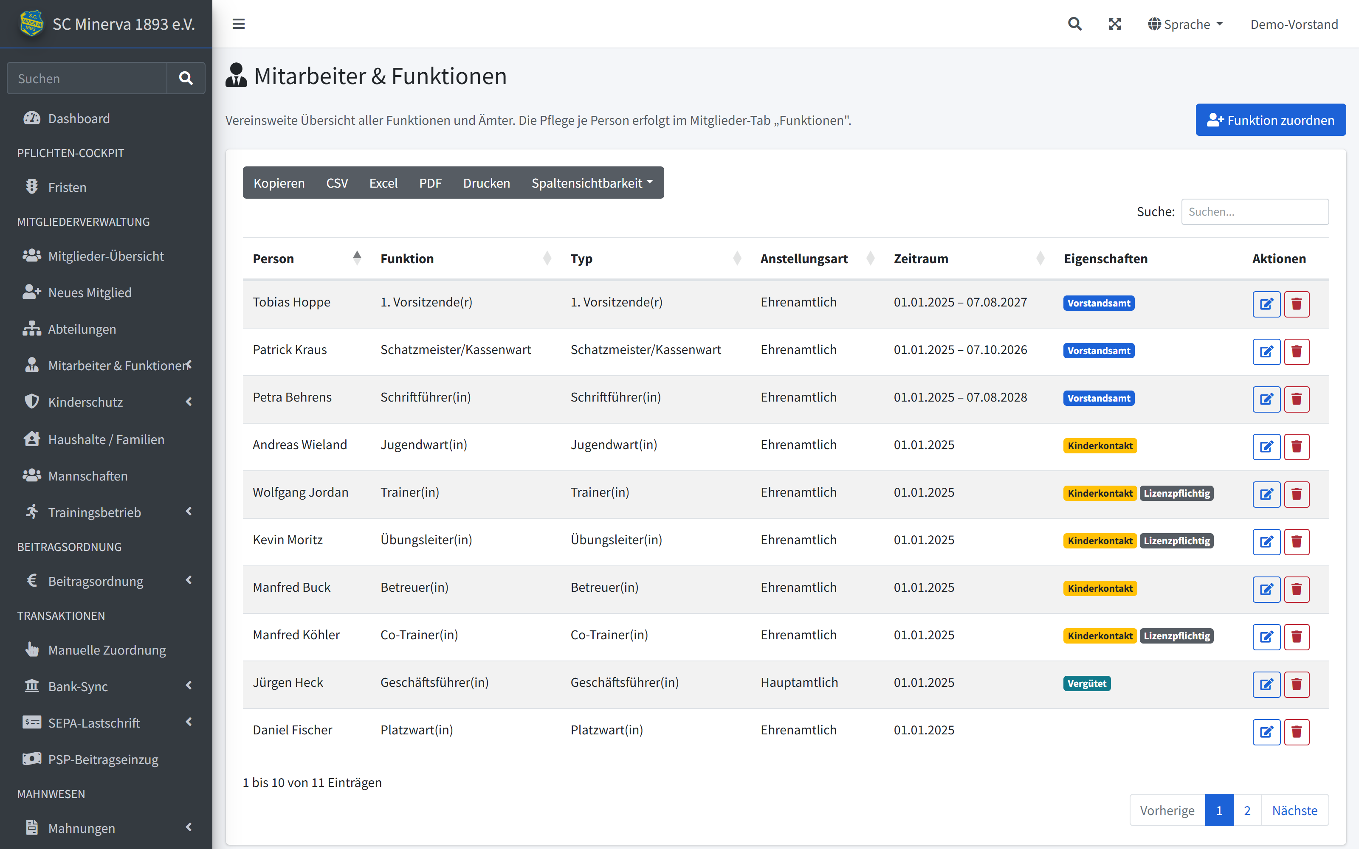
Task: Copy the table with Kopieren
Action: click(279, 183)
